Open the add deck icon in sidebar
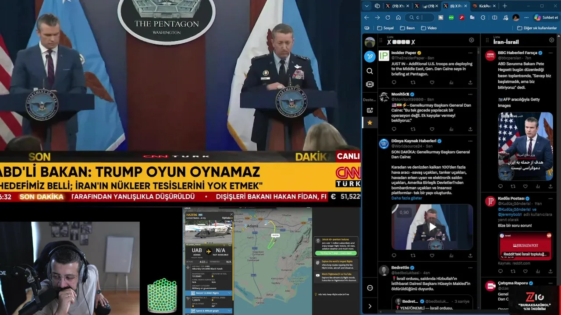 point(369,110)
